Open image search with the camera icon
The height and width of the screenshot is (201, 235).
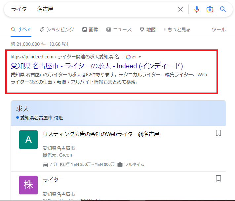click(x=210, y=9)
